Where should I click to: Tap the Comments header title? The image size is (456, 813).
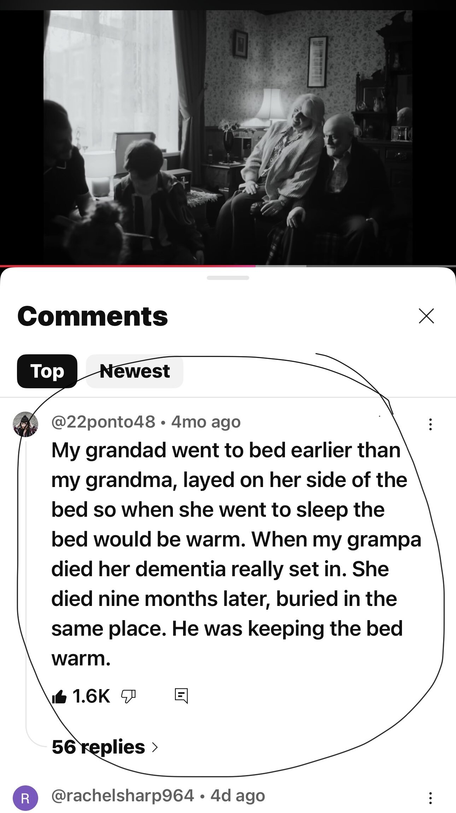click(x=93, y=316)
